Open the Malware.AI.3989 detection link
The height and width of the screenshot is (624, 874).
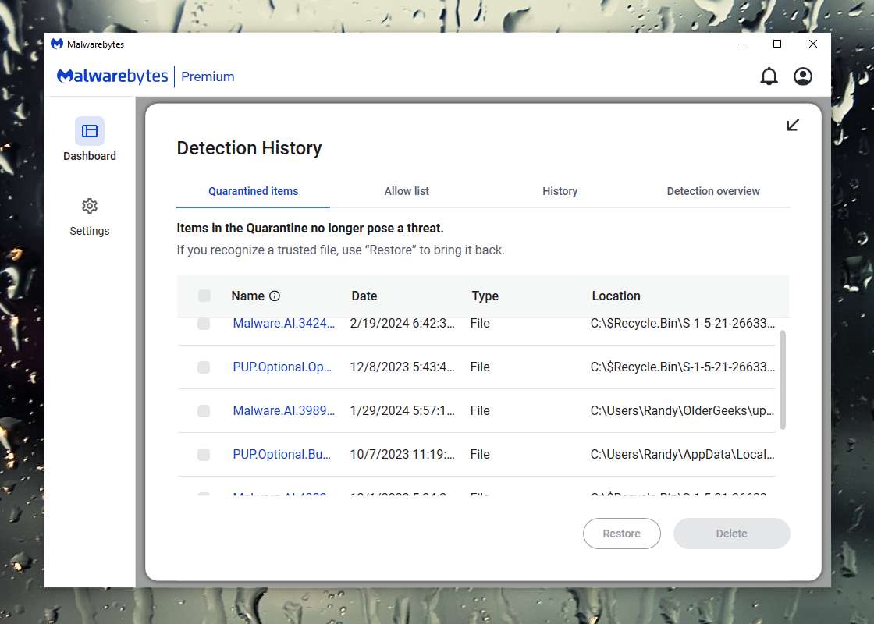click(x=284, y=410)
